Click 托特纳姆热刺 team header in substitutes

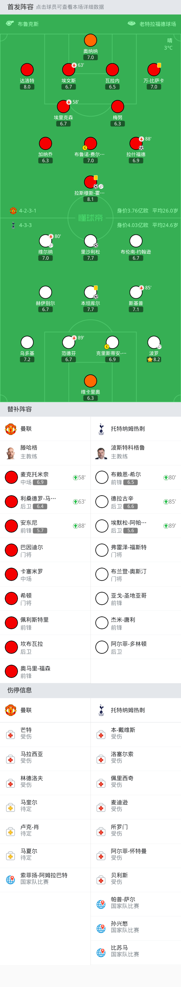[127, 429]
